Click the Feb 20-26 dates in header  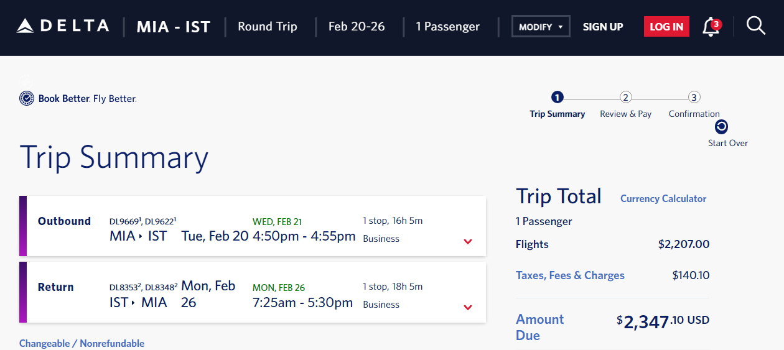coord(357,27)
